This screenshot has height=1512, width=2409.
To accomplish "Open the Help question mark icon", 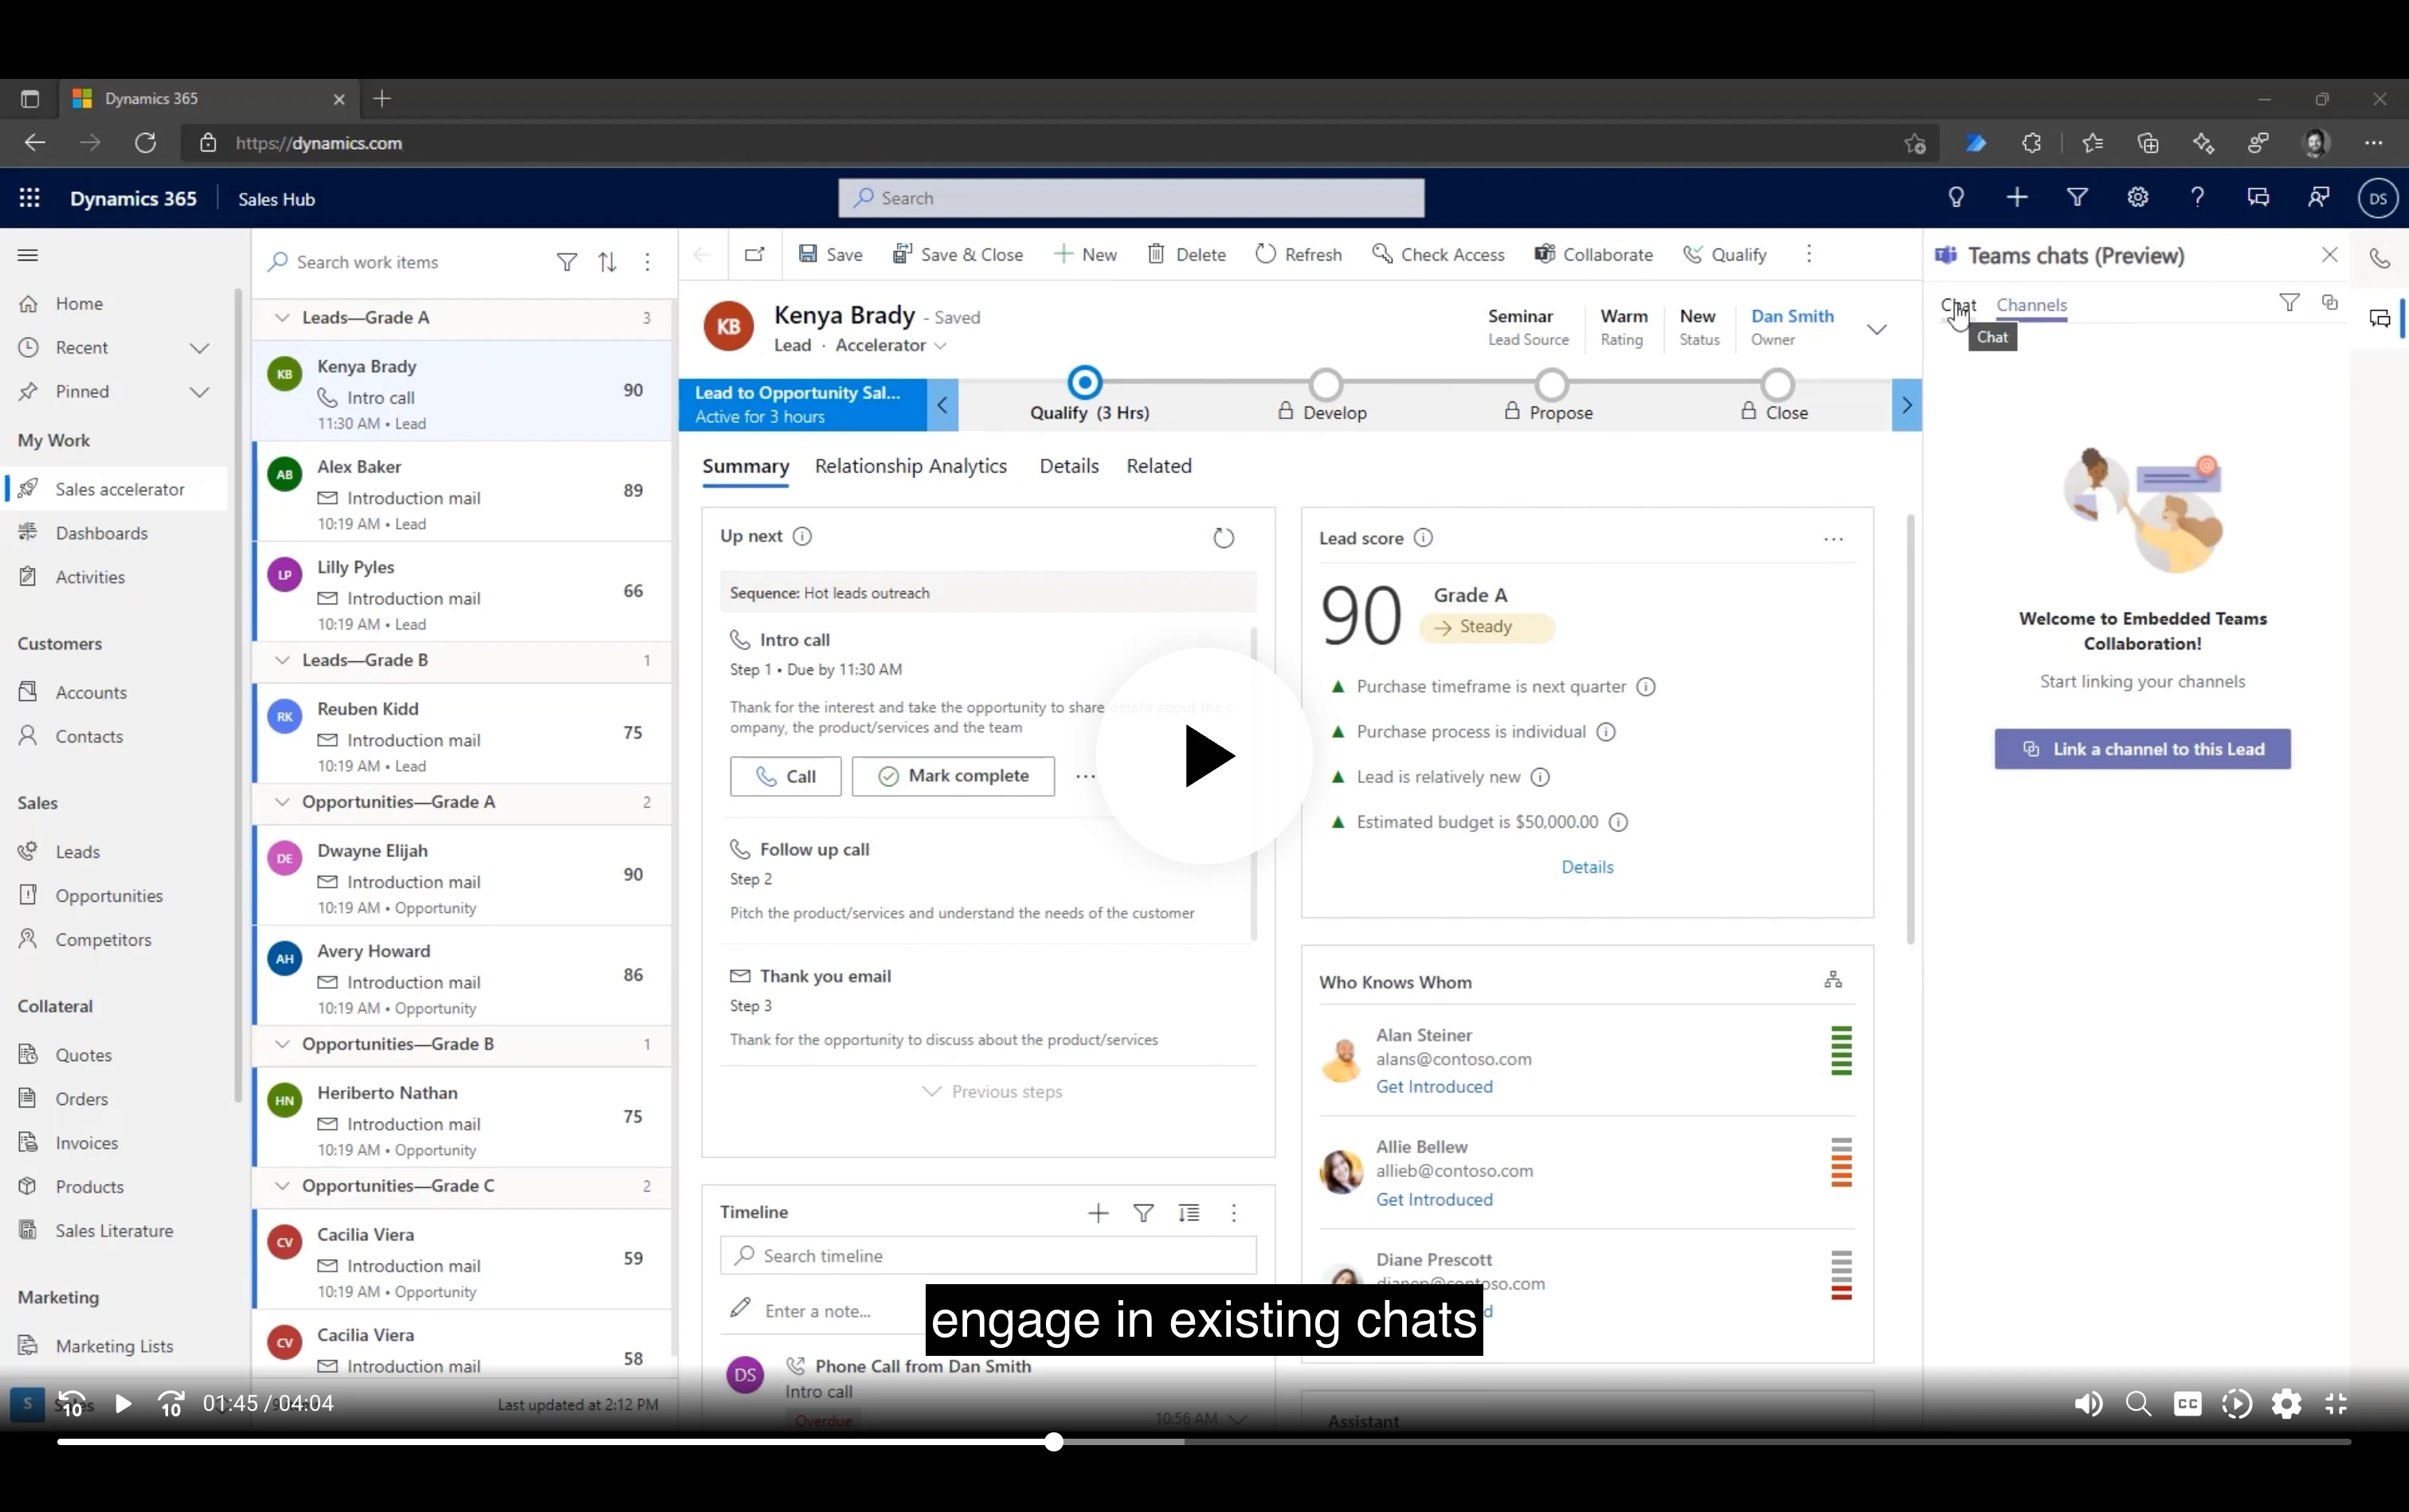I will 2198,198.
